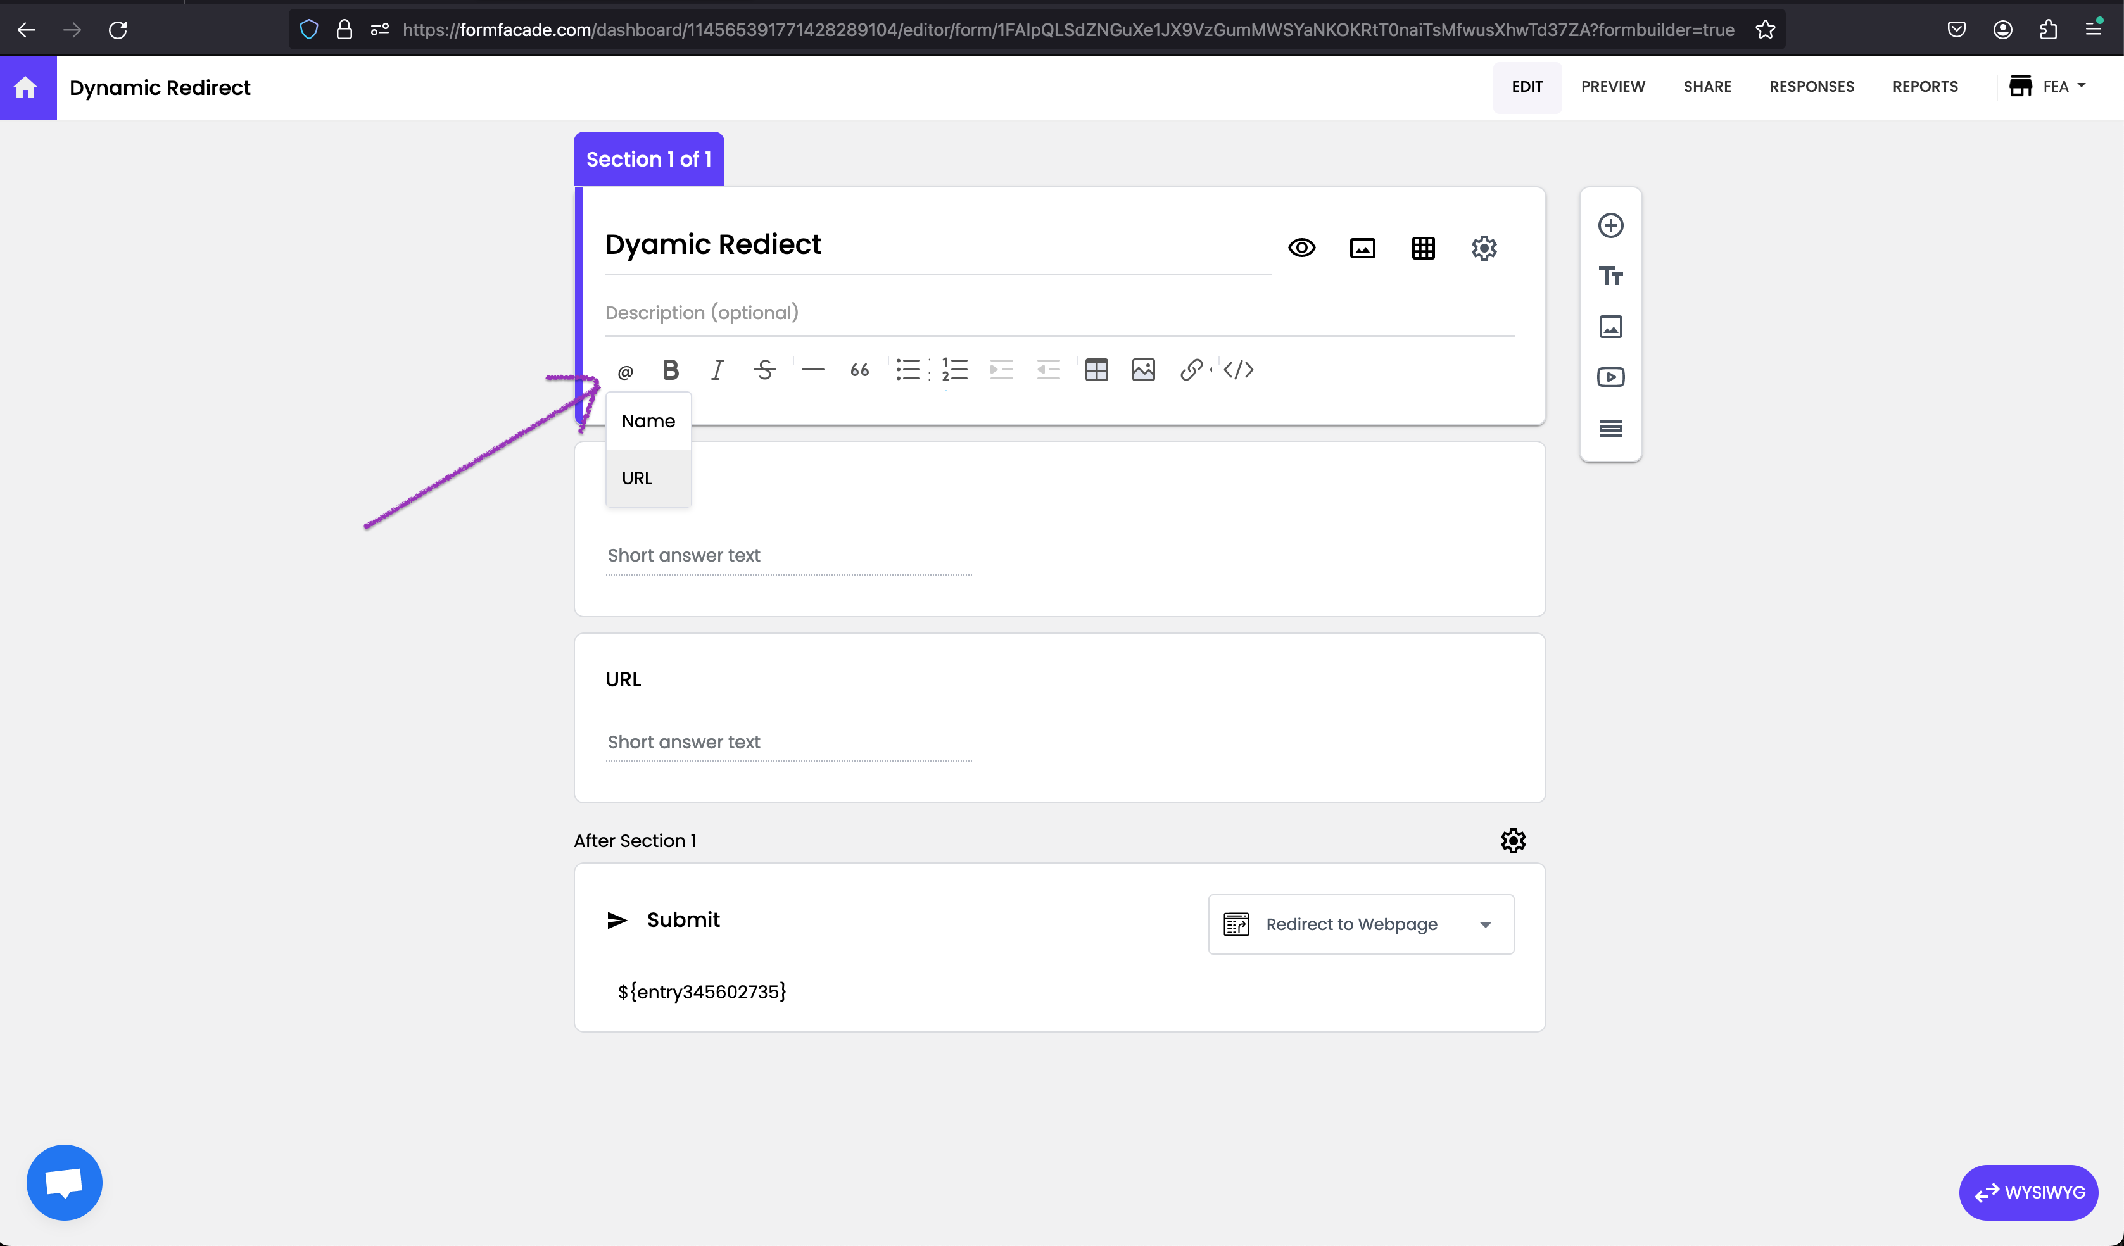Switch editor with WYSIWYG toggle button
Image resolution: width=2124 pixels, height=1246 pixels.
[2028, 1192]
